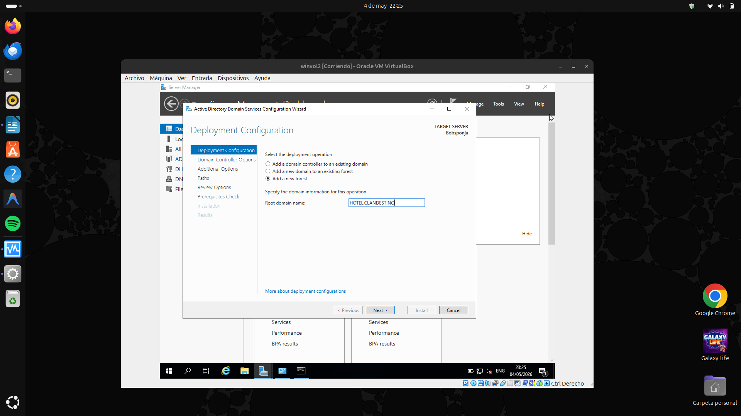Open the Máquina menu in VirtualBox
741x416 pixels.
[x=161, y=78]
